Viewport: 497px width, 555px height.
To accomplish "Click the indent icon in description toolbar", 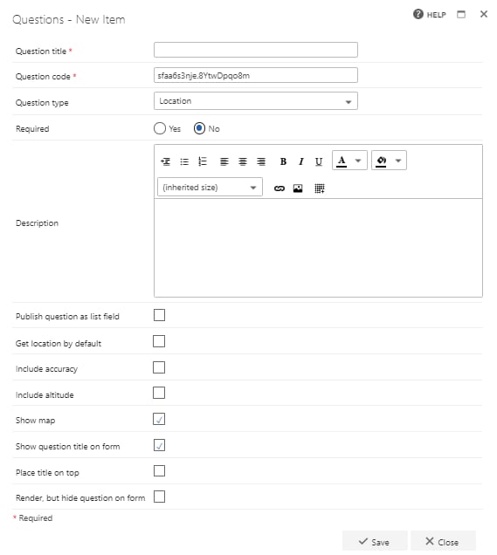I will coord(165,161).
